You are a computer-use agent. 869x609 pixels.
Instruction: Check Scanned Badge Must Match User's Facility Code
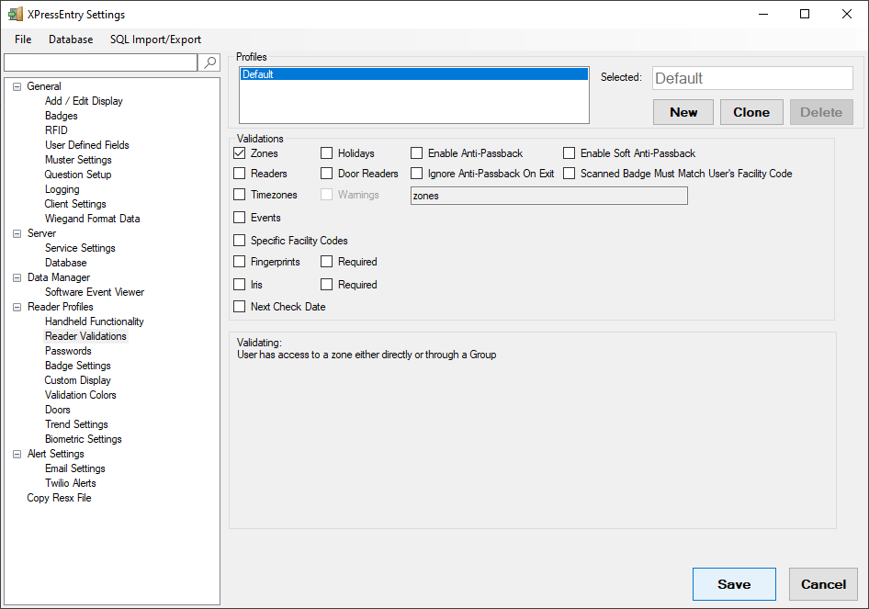[x=569, y=174]
